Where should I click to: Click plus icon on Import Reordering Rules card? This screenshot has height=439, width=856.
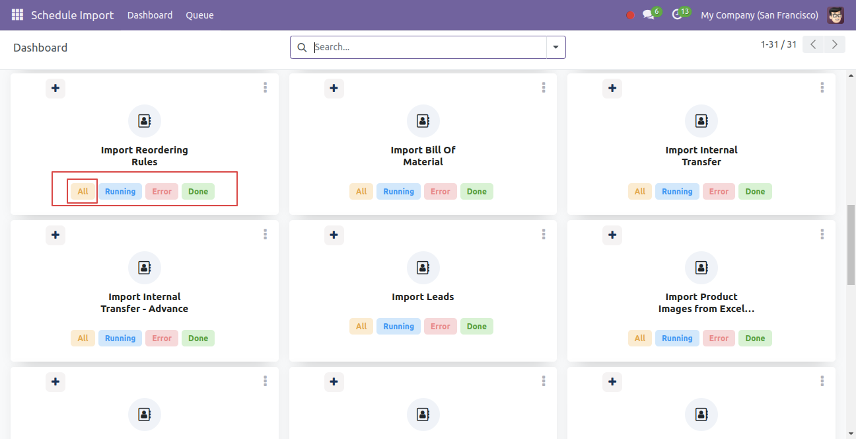tap(55, 88)
